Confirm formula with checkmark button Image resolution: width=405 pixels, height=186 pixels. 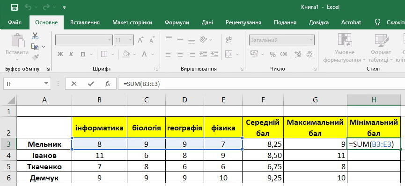[x=91, y=84]
